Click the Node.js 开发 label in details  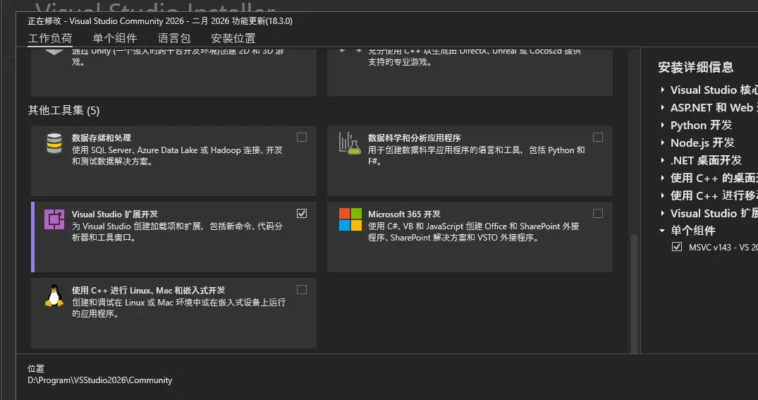[x=702, y=143]
